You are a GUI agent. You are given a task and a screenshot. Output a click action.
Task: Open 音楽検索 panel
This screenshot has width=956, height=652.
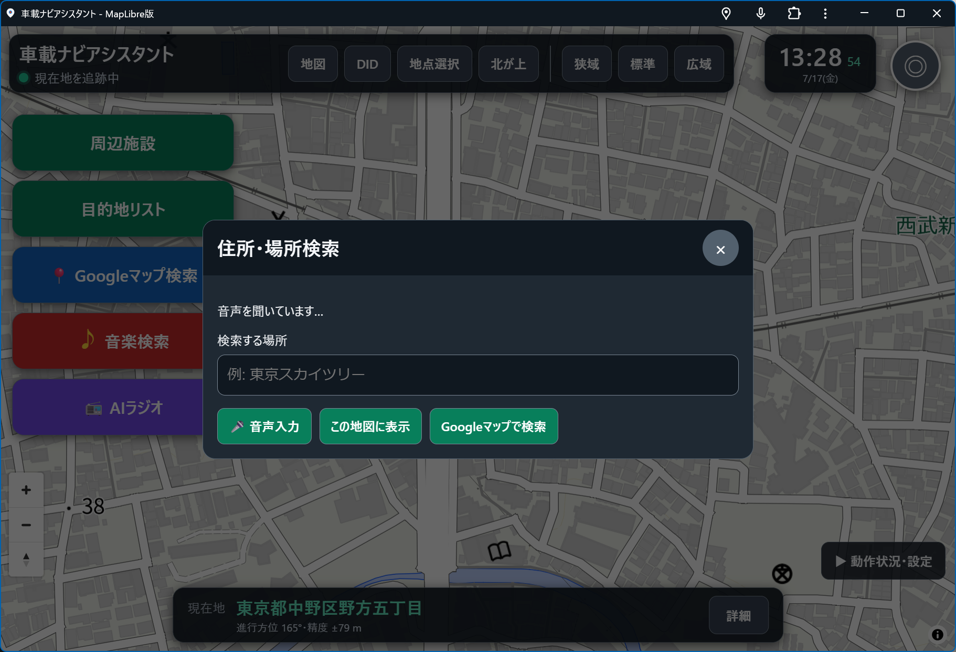click(x=108, y=341)
